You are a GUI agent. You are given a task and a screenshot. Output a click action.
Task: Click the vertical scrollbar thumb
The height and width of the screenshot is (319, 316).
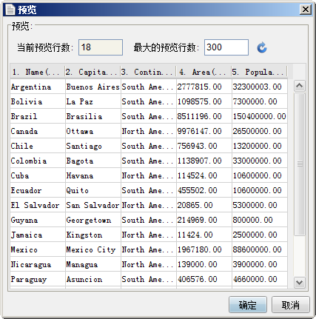pos(300,164)
